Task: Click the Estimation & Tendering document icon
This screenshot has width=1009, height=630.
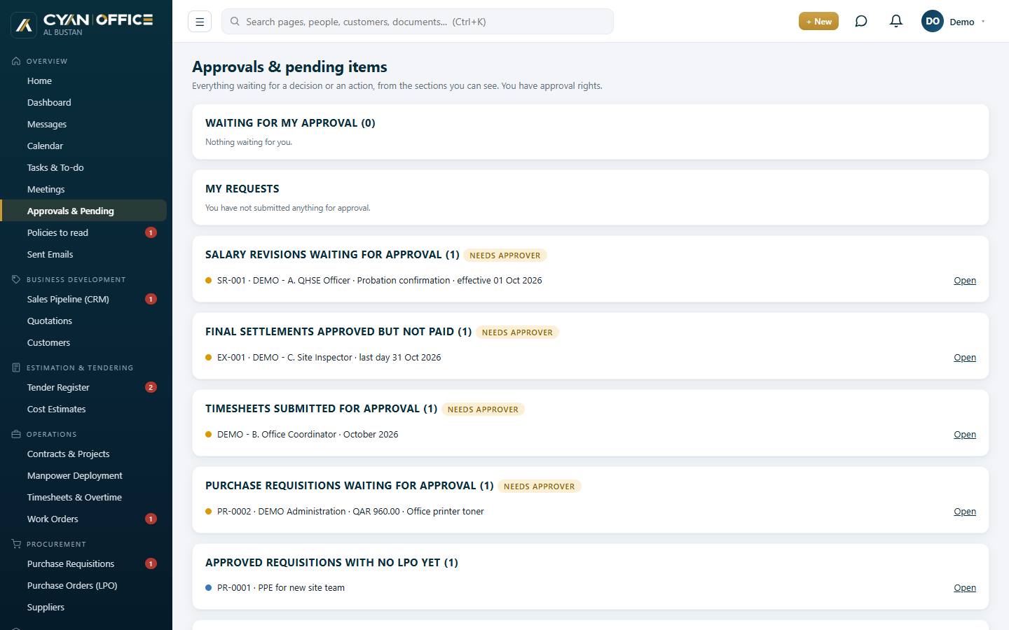Action: pyautogui.click(x=16, y=367)
